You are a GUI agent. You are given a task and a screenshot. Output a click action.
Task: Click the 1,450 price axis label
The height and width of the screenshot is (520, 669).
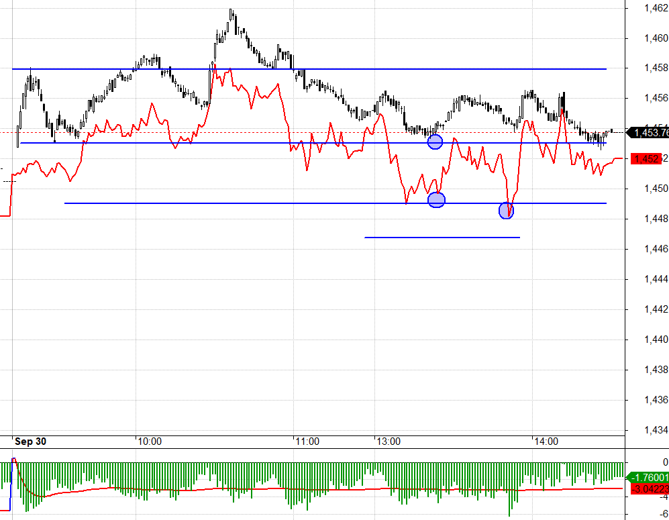coord(656,189)
